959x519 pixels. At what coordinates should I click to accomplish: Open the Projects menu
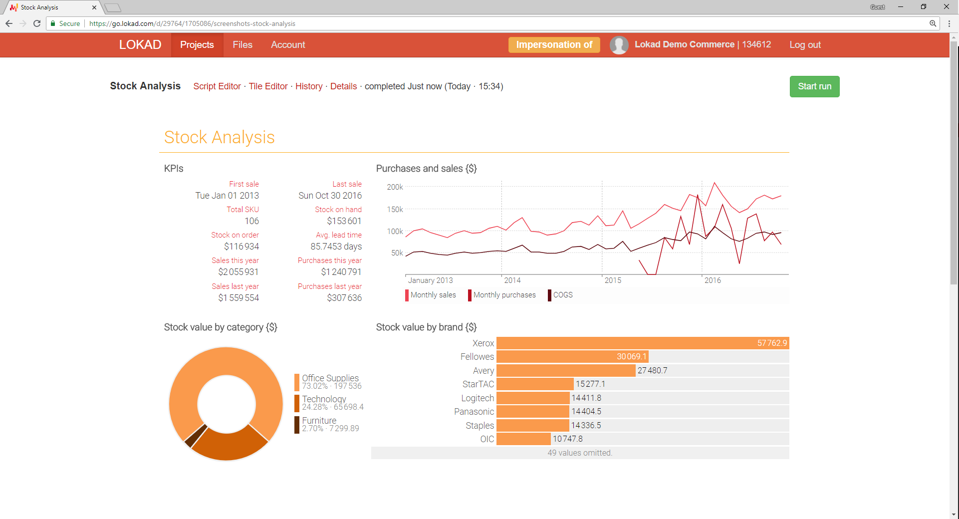tap(197, 45)
